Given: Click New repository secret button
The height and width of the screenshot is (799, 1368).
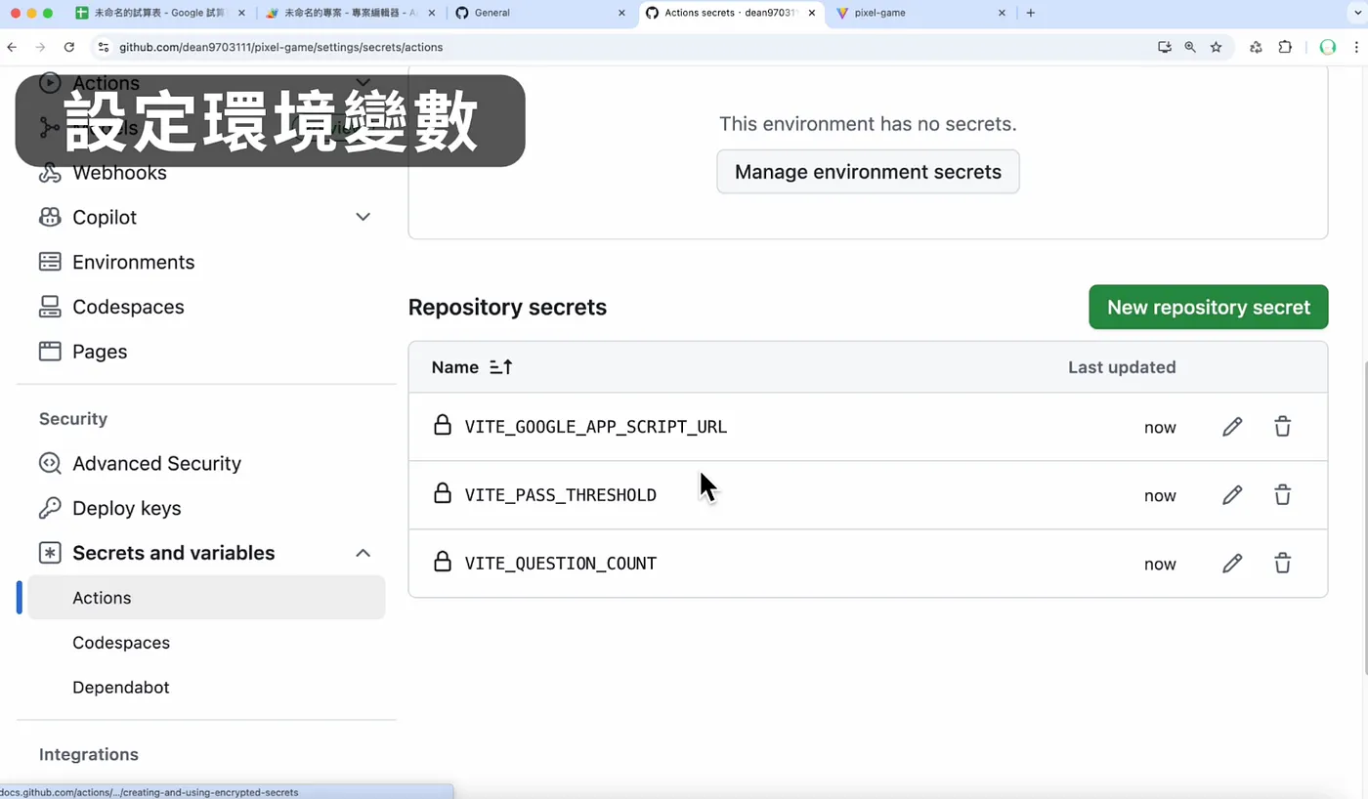Looking at the screenshot, I should tap(1208, 307).
